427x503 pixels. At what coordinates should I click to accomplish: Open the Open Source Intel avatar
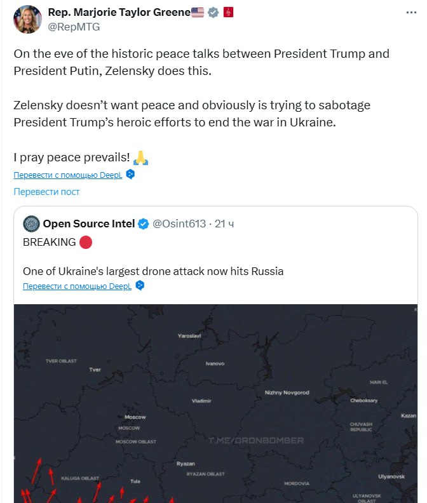pyautogui.click(x=31, y=224)
